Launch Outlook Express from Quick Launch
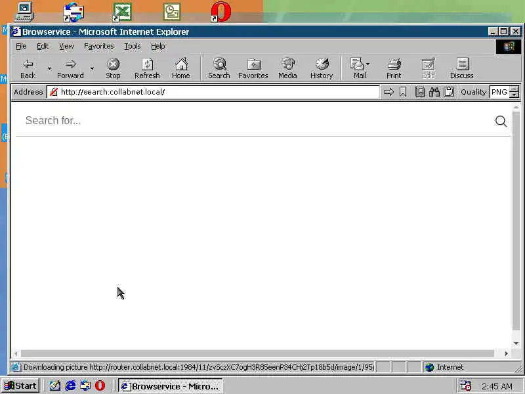 (85, 386)
